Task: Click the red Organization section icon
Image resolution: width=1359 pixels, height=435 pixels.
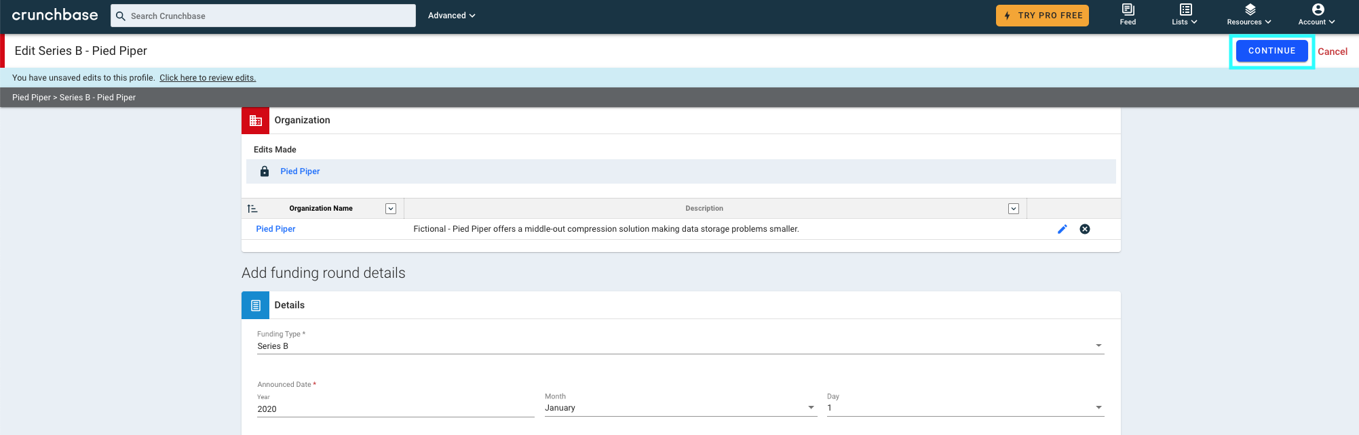Action: click(255, 121)
